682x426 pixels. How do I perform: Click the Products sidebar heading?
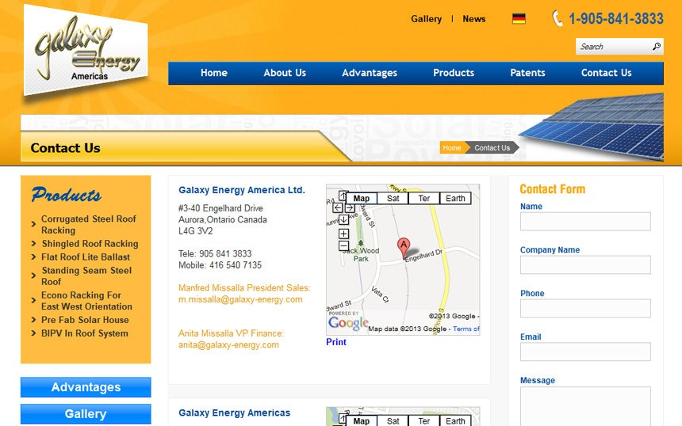(66, 195)
